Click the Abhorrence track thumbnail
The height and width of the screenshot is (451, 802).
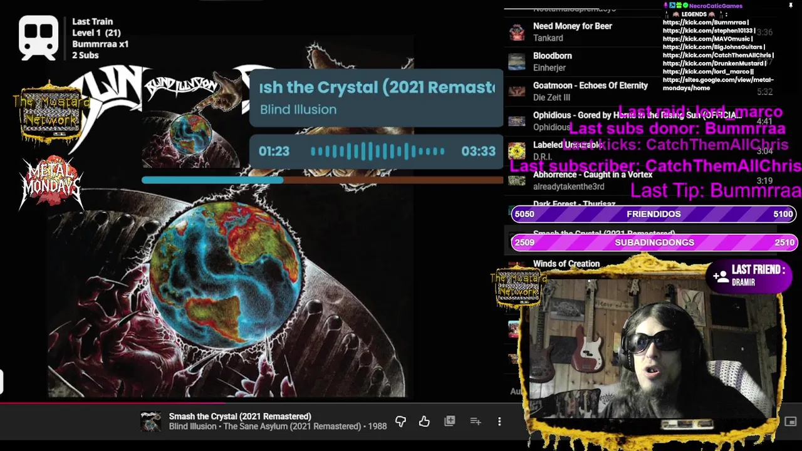point(516,180)
